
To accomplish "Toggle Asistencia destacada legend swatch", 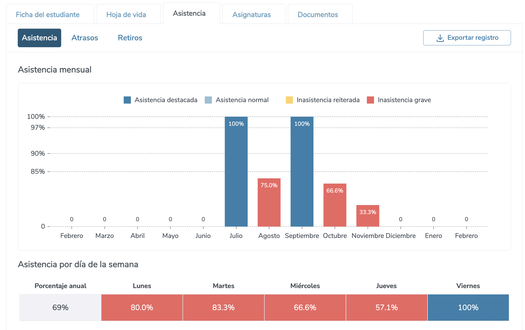I will (127, 100).
